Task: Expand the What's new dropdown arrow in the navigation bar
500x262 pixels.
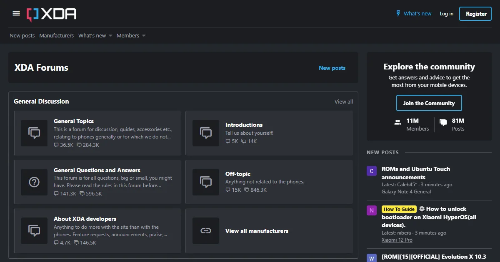Action: click(110, 36)
